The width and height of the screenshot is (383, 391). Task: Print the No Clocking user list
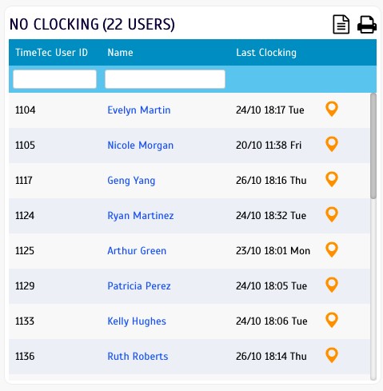point(367,25)
